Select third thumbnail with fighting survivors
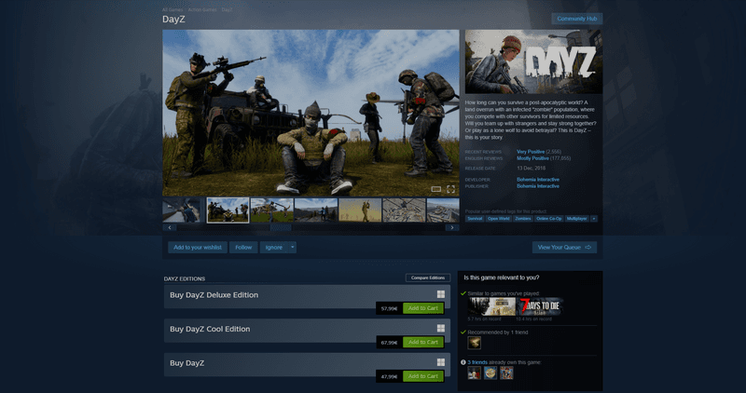746x393 pixels. (x=272, y=210)
